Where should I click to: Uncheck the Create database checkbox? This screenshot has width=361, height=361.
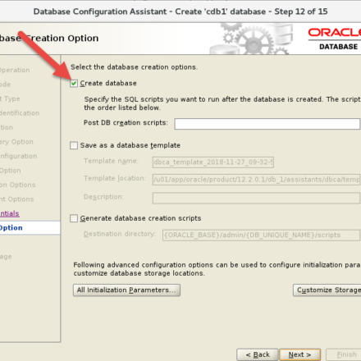click(74, 84)
